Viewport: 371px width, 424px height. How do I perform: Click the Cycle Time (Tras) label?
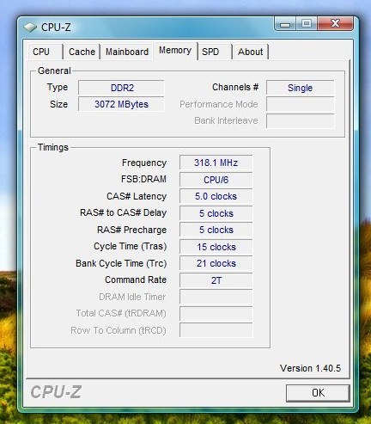131,247
